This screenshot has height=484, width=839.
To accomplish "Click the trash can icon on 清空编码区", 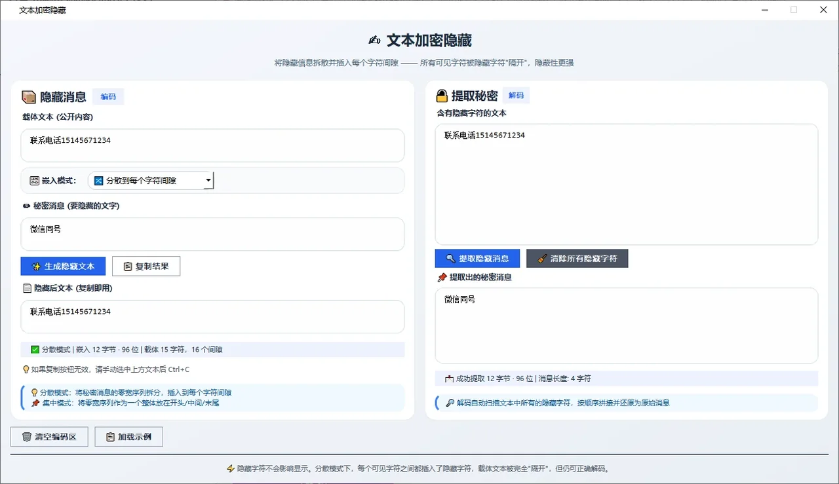I will [26, 437].
